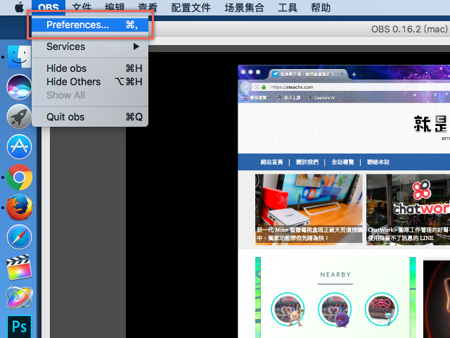
Task: Launch Photoshop from the dock
Action: coord(19,327)
